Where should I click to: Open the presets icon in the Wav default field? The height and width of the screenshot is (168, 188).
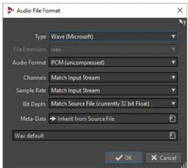pyautogui.click(x=172, y=135)
